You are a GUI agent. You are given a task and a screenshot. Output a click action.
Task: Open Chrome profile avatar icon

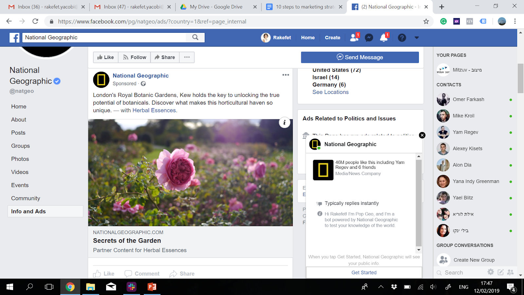click(502, 21)
